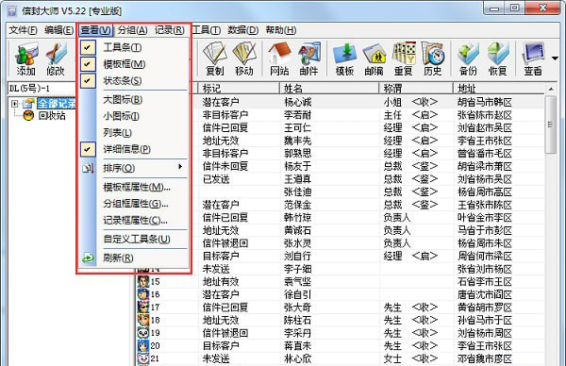Open the 帮助(H) menu
The image size is (566, 366).
click(x=281, y=30)
